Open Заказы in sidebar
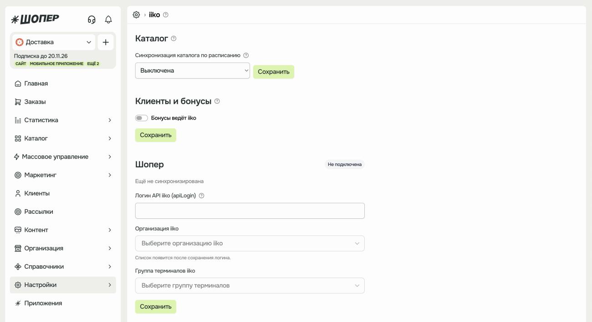The width and height of the screenshot is (592, 322). [x=63, y=102]
